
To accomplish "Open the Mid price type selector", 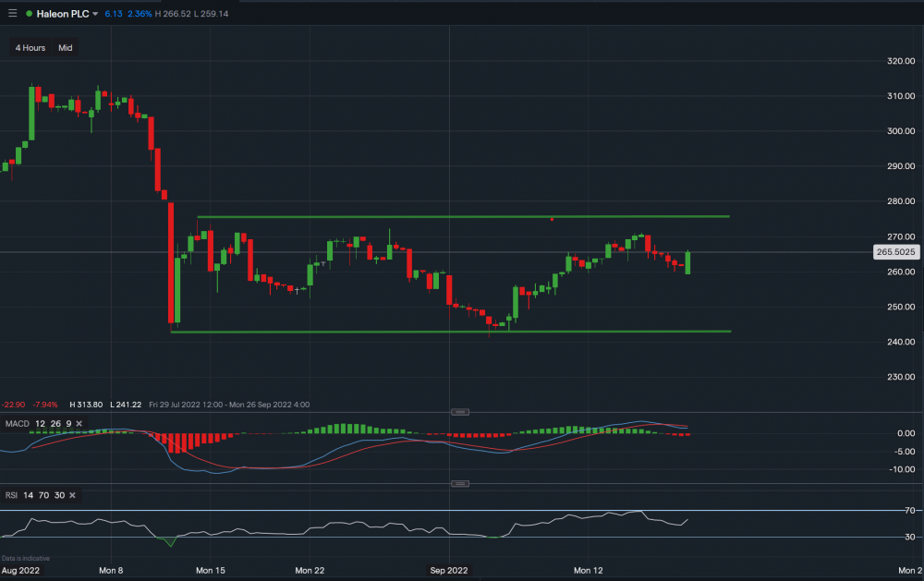I will [65, 47].
